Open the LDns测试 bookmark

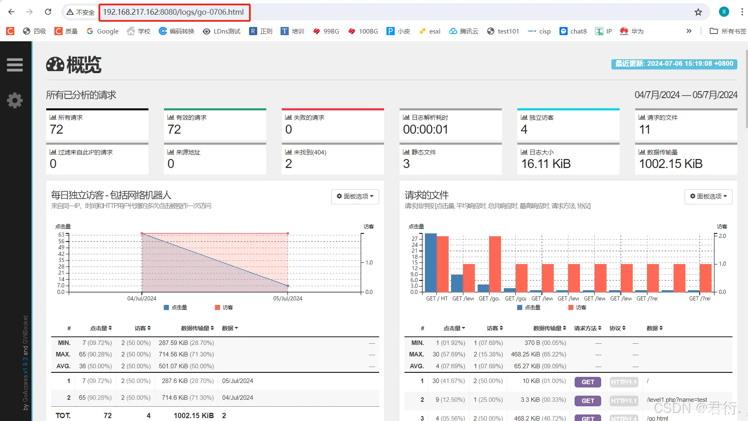[x=222, y=31]
